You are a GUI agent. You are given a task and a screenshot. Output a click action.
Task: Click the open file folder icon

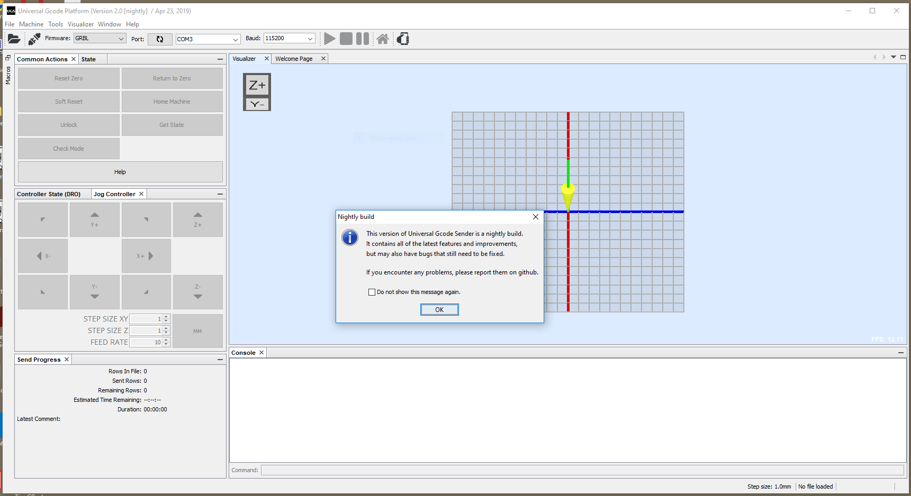click(x=14, y=39)
